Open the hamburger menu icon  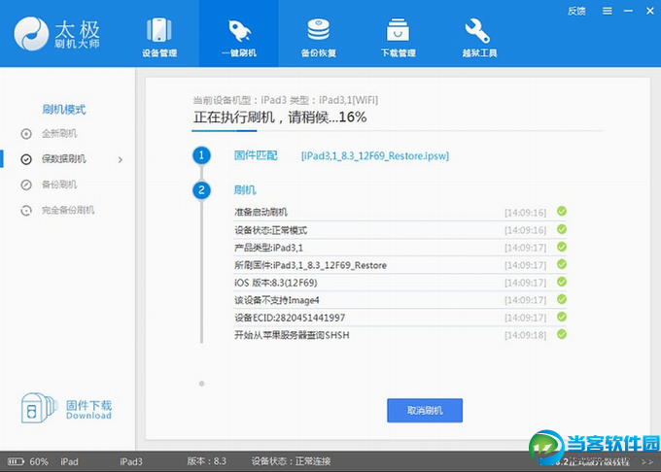[x=607, y=11]
